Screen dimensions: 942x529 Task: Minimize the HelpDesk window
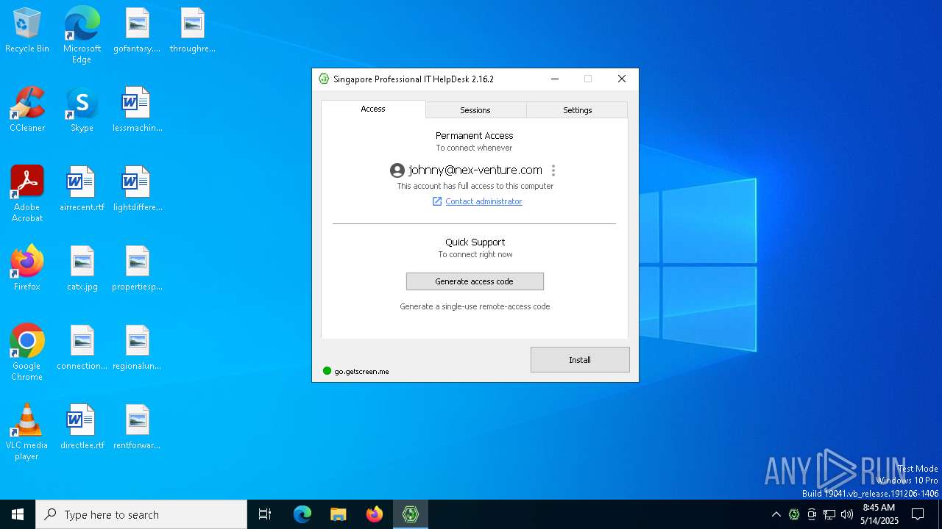click(x=555, y=79)
